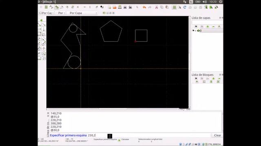This screenshot has height=146, width=261.
Task: Redo the undone action
Action: pos(150,7)
